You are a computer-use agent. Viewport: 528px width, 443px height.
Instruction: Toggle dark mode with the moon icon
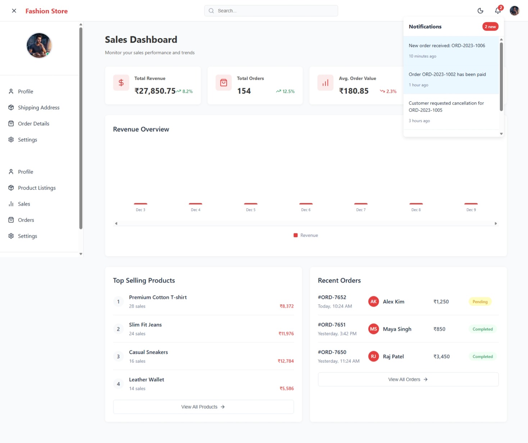(x=480, y=11)
